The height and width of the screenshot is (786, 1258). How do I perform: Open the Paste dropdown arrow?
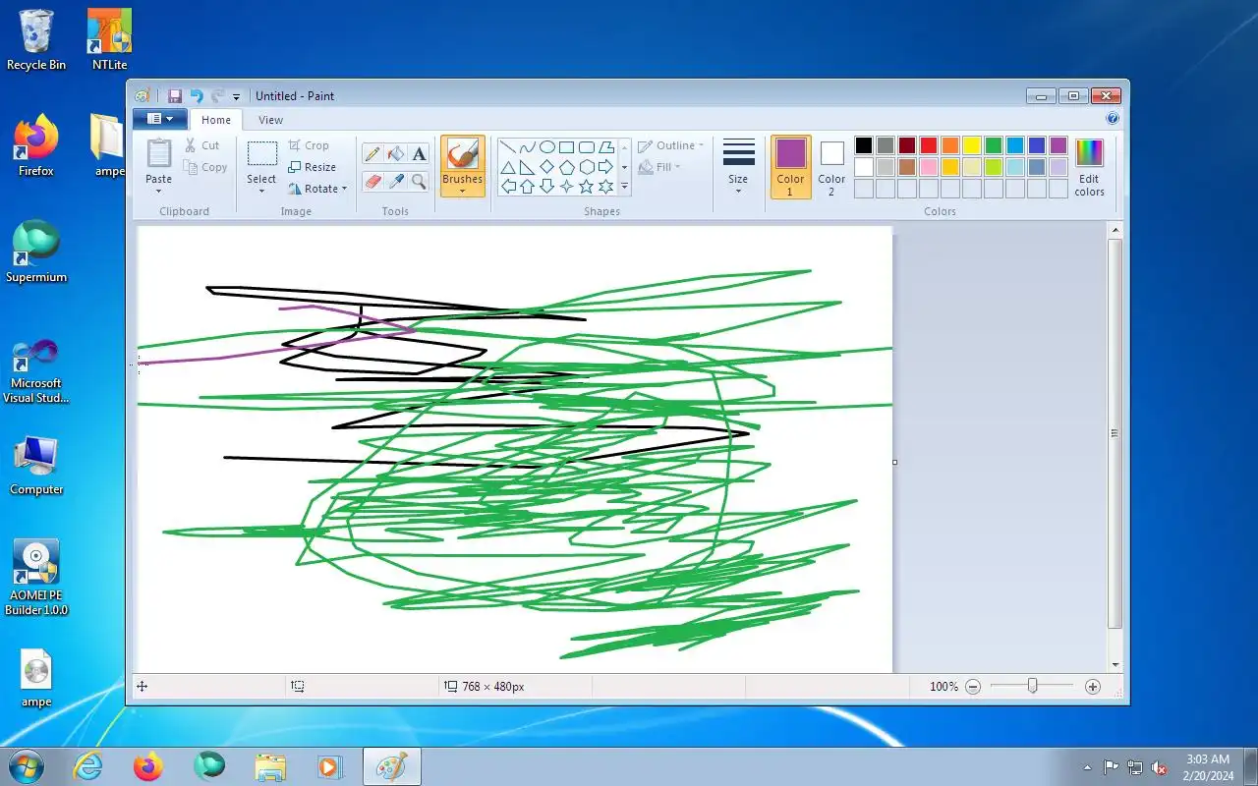click(159, 191)
